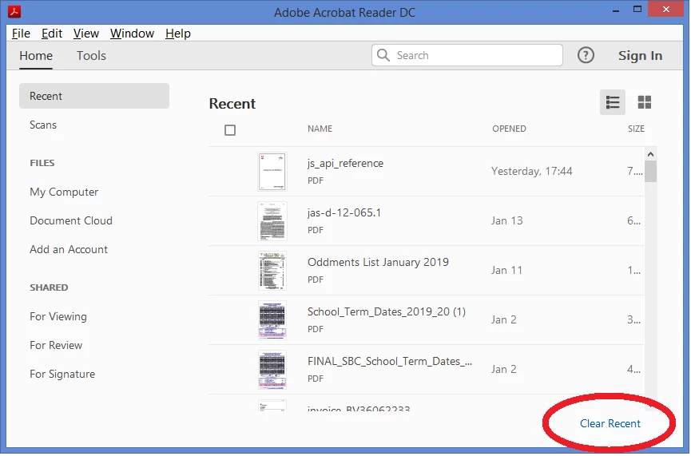This screenshot has height=456, width=691.
Task: Click the search magnifier icon
Action: 383,55
